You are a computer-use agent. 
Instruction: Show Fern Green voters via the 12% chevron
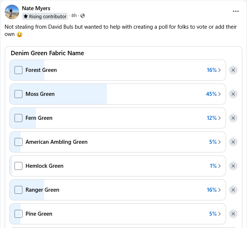[x=219, y=118]
